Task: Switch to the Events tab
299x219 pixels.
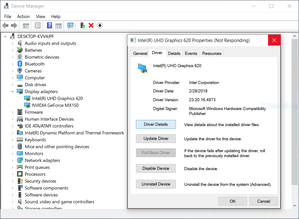Action: [191, 53]
